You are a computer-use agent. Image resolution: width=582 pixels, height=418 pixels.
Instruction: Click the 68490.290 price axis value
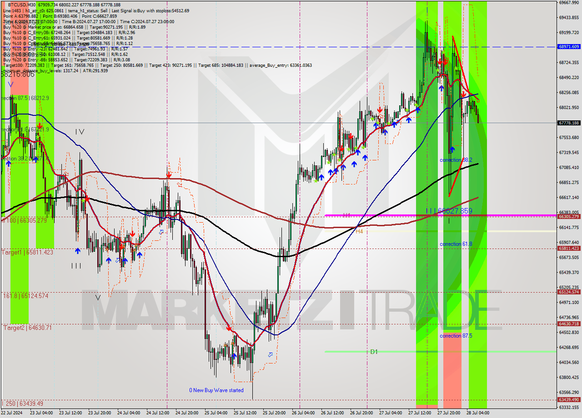click(569, 77)
